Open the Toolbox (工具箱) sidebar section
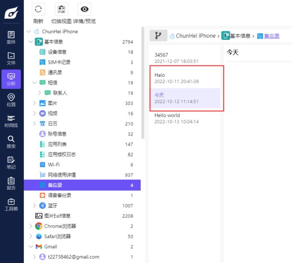The height and width of the screenshot is (263, 292). click(11, 204)
